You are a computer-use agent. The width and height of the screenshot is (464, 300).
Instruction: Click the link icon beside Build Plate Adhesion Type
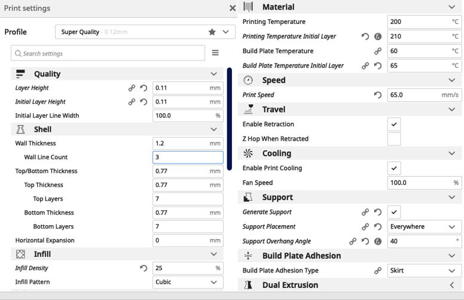click(378, 271)
